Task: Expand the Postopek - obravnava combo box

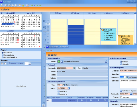Action: coord(106,62)
